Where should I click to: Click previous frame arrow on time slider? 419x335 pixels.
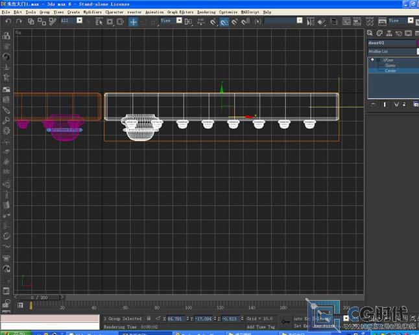(16, 297)
